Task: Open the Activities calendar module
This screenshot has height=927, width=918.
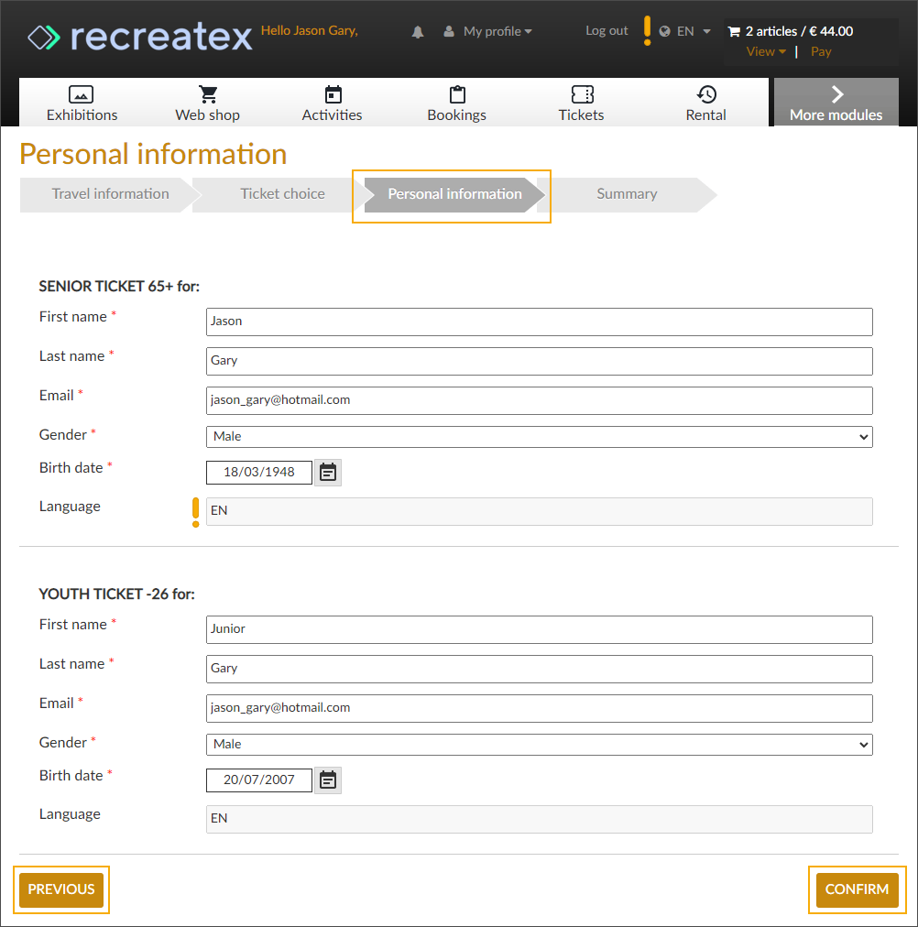Action: 333,104
